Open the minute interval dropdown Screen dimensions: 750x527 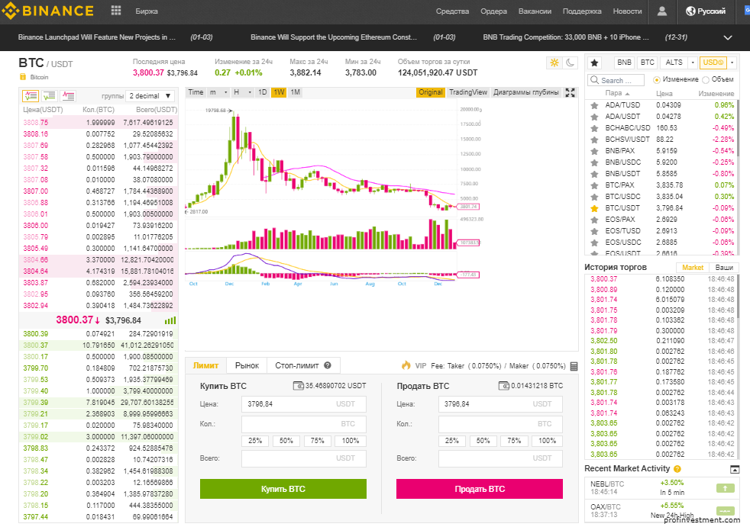(x=218, y=92)
